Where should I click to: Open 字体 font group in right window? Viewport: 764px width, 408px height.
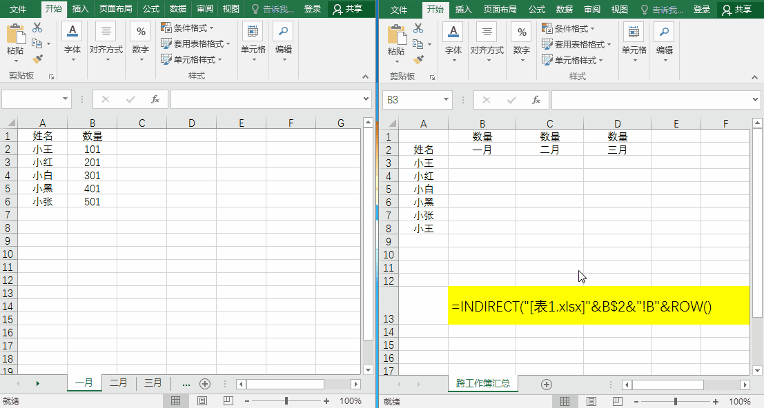click(x=453, y=43)
